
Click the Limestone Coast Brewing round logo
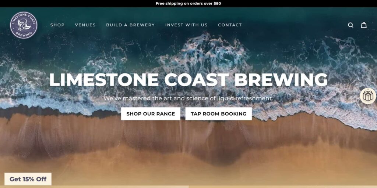[x=24, y=25]
